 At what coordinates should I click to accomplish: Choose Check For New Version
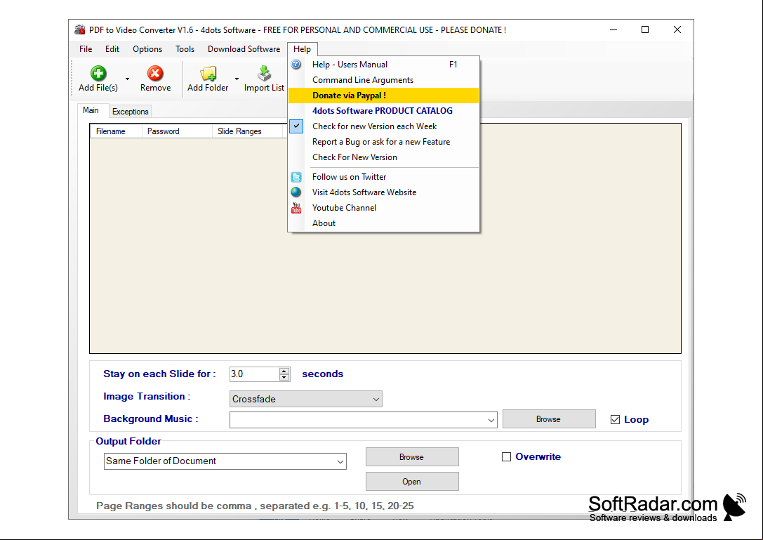pyautogui.click(x=383, y=157)
